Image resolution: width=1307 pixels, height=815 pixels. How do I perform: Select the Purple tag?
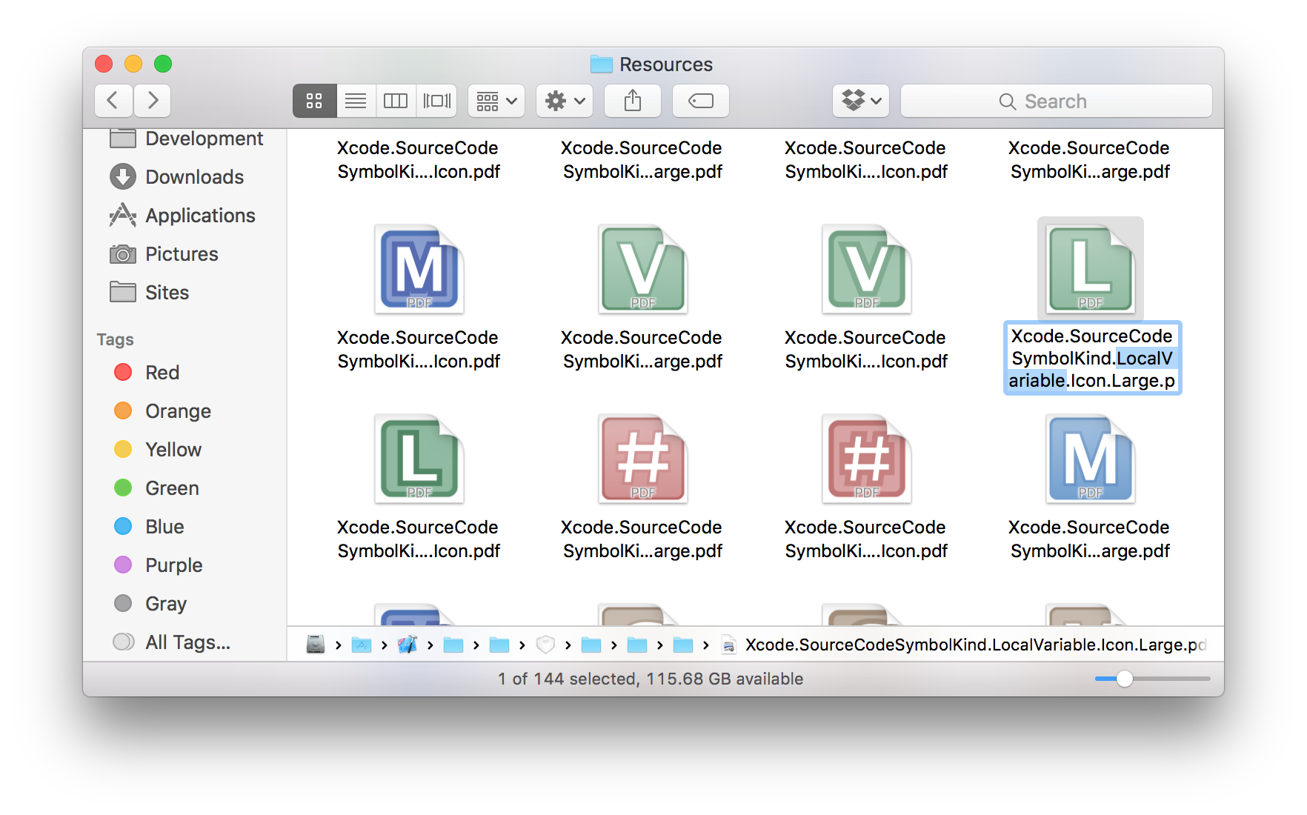[158, 565]
